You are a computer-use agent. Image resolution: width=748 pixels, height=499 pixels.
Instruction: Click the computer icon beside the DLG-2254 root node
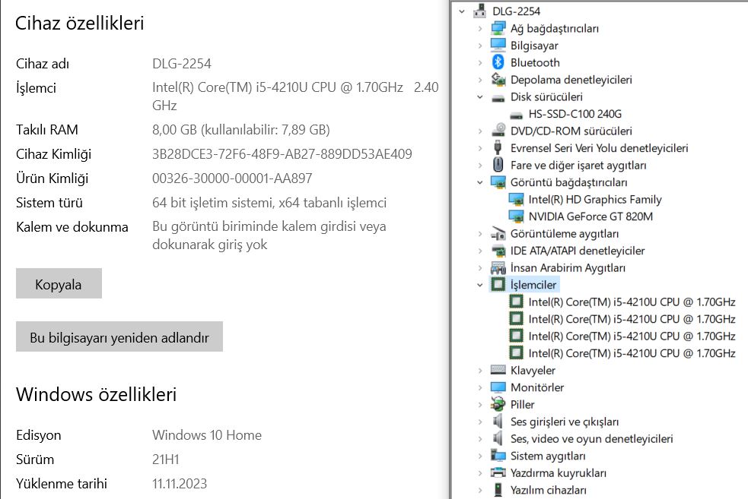coord(479,11)
